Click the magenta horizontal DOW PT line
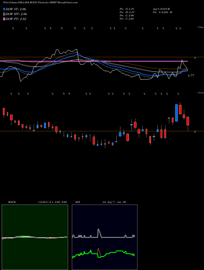 (94, 61)
